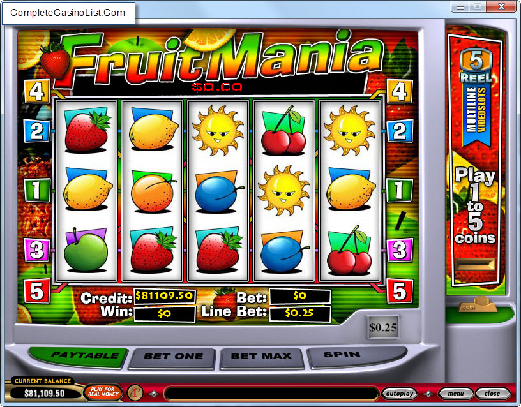This screenshot has height=407, width=521.
Task: Click the round logo icon beside Play For Real Money
Action: point(135,393)
